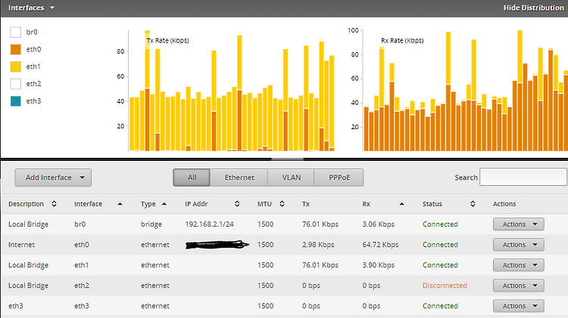Open Actions menu for br0 row

[x=518, y=224]
